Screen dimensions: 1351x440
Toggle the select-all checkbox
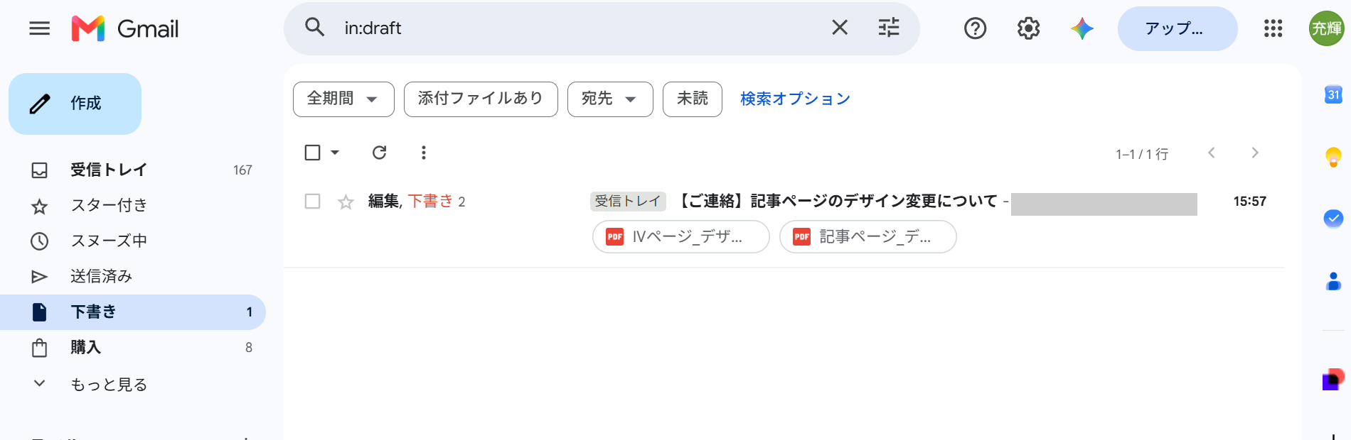point(312,153)
